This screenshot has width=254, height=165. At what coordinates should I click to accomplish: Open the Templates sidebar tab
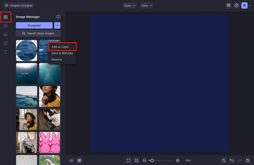pos(6,34)
